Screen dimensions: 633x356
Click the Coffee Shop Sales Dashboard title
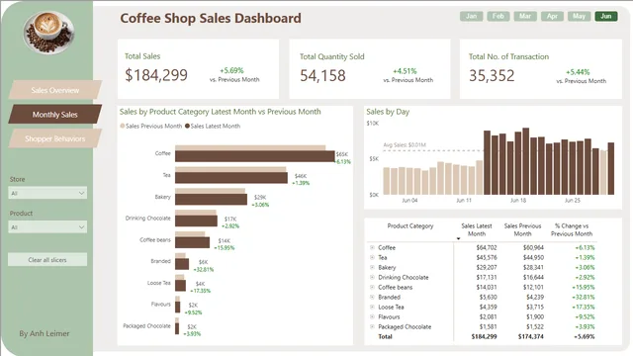(x=211, y=18)
